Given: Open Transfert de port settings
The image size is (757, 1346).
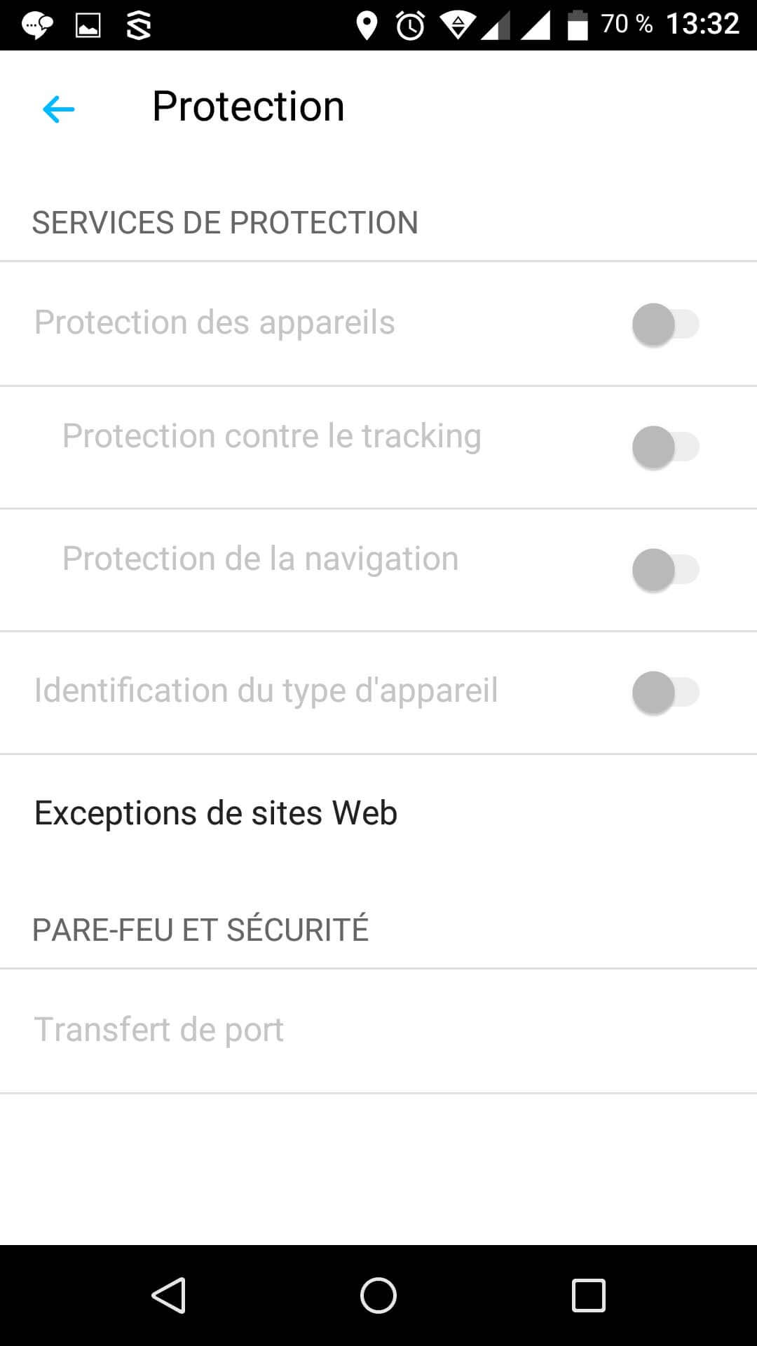Looking at the screenshot, I should pyautogui.click(x=159, y=1030).
